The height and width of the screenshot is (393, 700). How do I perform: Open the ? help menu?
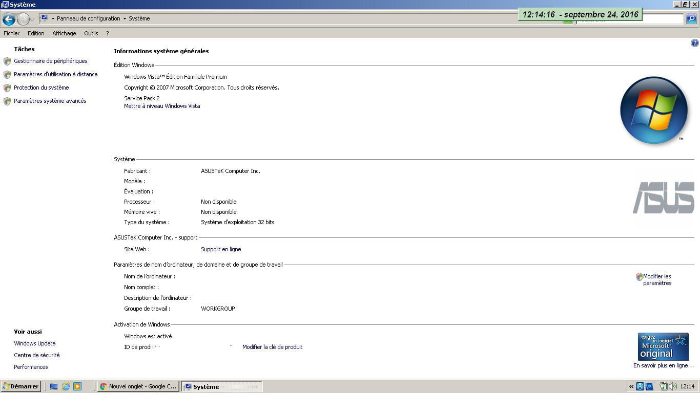click(x=108, y=33)
